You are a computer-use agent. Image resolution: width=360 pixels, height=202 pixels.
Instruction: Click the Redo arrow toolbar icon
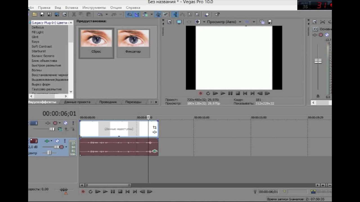tap(114, 14)
